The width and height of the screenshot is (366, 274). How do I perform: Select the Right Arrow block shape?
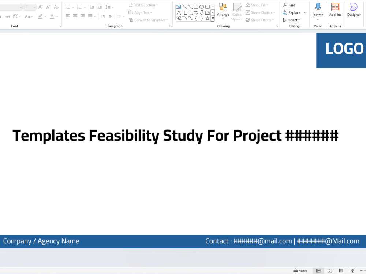pos(196,12)
